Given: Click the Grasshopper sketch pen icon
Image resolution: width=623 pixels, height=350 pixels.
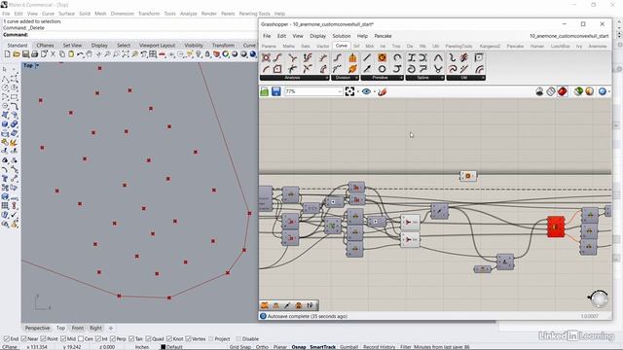Looking at the screenshot, I should coord(383,91).
